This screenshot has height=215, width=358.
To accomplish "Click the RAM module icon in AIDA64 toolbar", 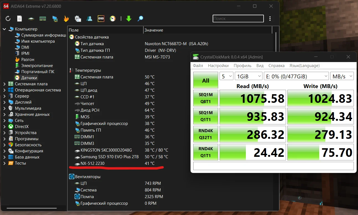I will click(x=43, y=19).
